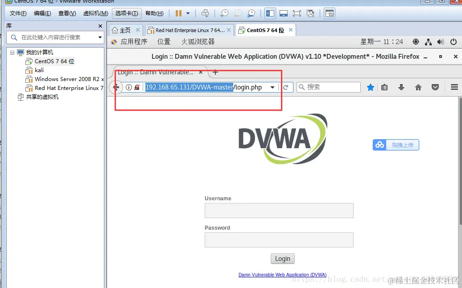Close the CentOS 7 64 位 tab
This screenshot has height=288, width=462.
(x=291, y=30)
